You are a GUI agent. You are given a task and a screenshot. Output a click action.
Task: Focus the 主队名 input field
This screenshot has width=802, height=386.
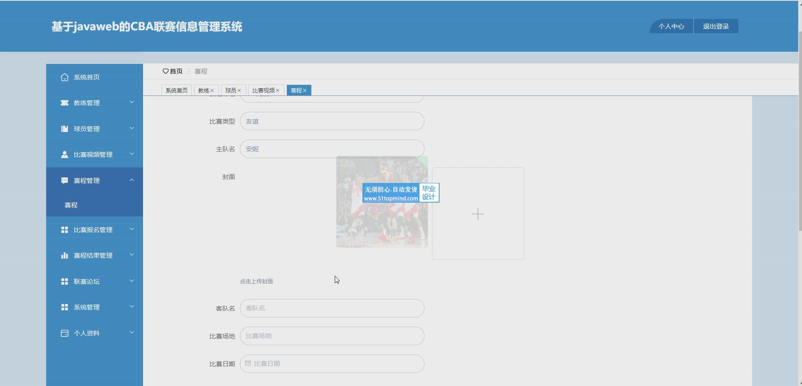(332, 149)
